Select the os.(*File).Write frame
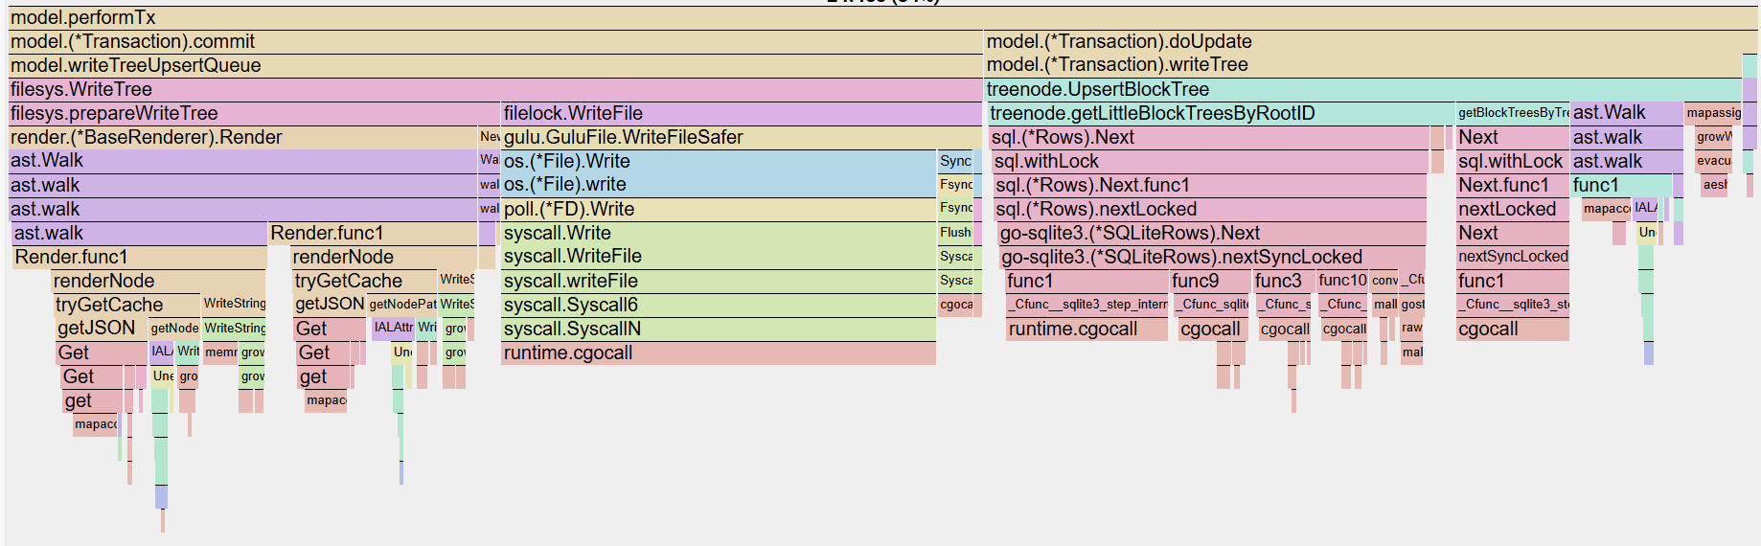 (719, 162)
